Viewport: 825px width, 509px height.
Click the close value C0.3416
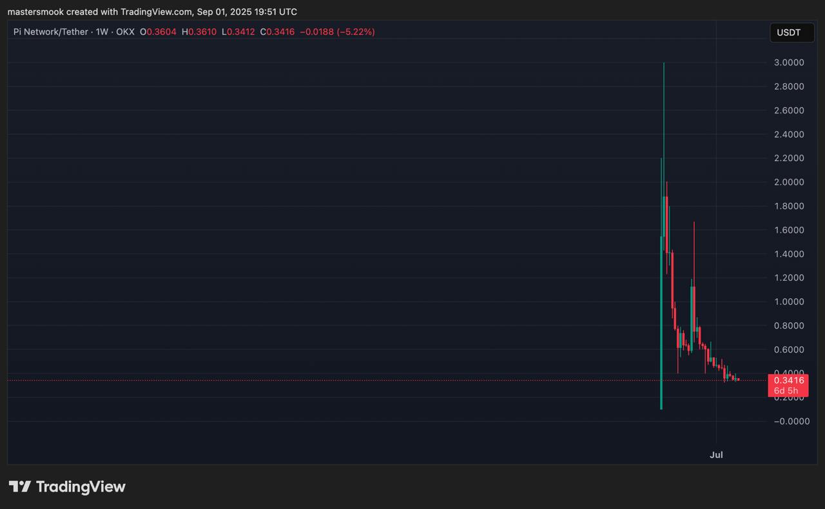click(x=277, y=32)
